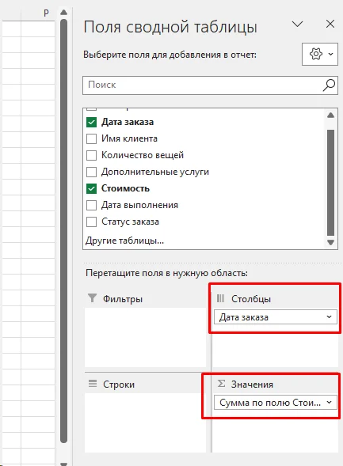Click the worksheet vertical scrollbar thumb
The image size is (343, 466).
(x=63, y=232)
